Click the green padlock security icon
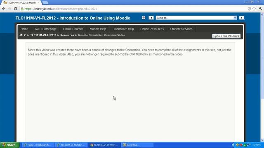The image size is (264, 148). pos(22,9)
